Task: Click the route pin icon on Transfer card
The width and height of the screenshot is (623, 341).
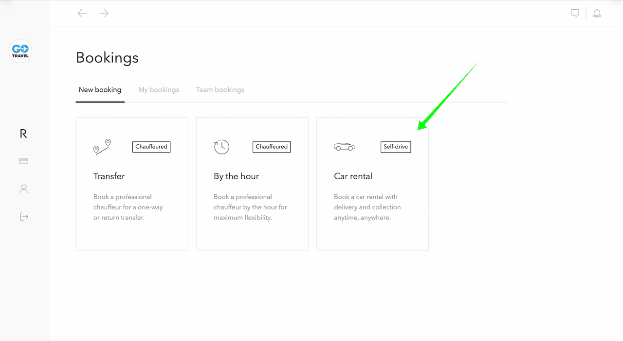Action: pyautogui.click(x=102, y=147)
